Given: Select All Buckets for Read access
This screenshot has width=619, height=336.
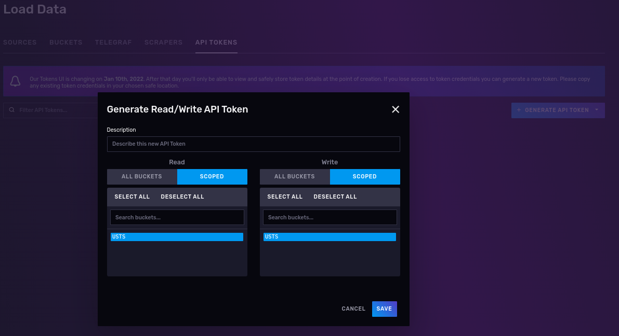Looking at the screenshot, I should click(x=142, y=177).
